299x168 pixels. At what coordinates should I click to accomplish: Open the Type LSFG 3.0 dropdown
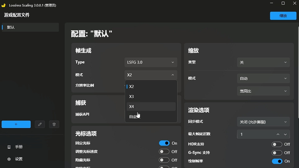click(x=151, y=62)
